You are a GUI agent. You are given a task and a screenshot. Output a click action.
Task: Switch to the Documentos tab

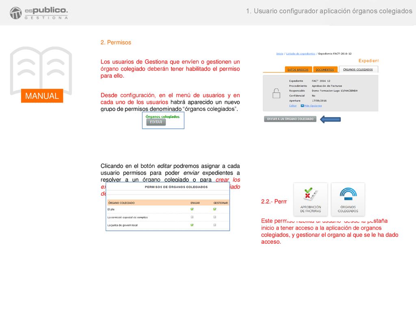325,69
